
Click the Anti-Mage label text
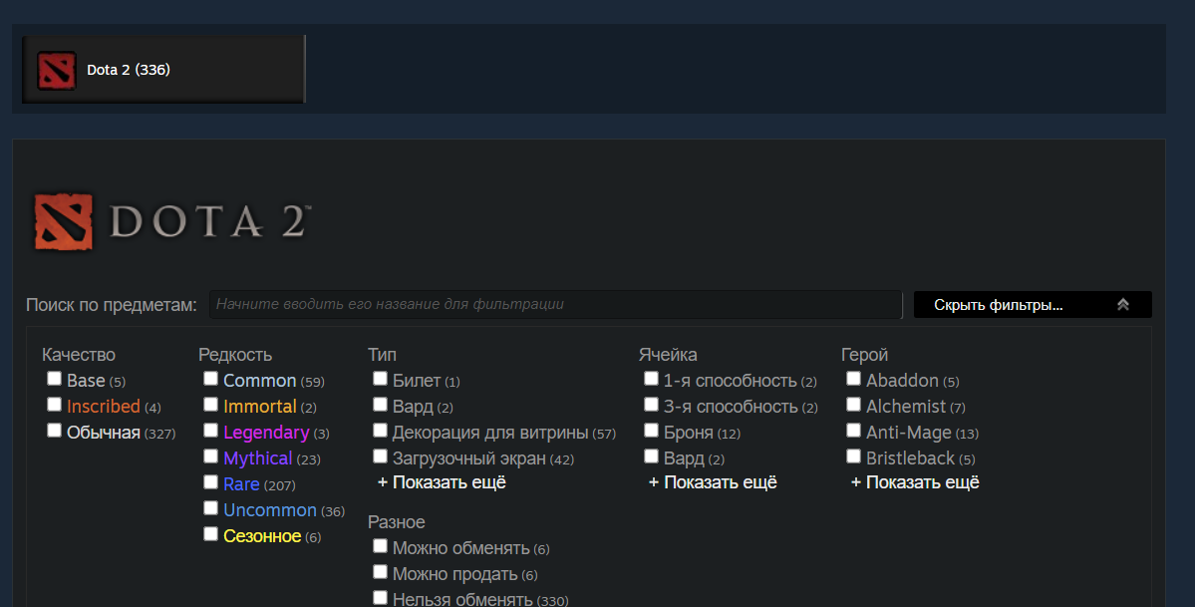(908, 433)
